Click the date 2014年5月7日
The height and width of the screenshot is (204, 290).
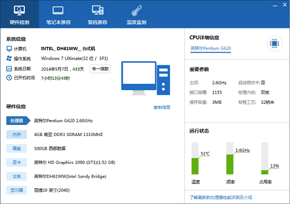tap(55, 69)
